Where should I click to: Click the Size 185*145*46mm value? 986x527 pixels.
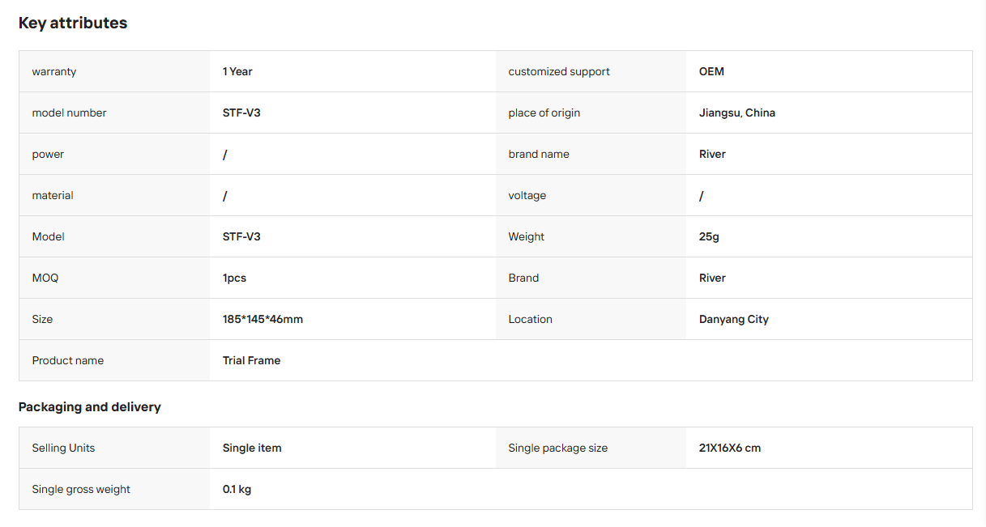(263, 319)
